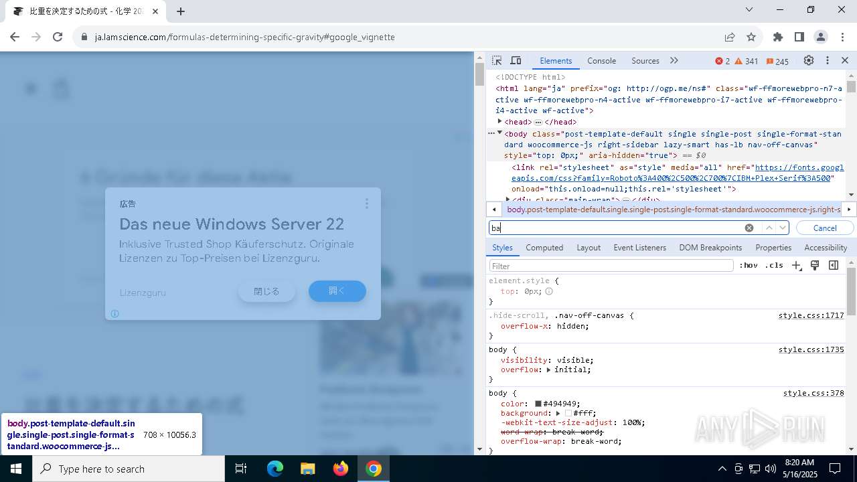Open the style.css:378 source link
The image size is (857, 482).
(x=813, y=393)
